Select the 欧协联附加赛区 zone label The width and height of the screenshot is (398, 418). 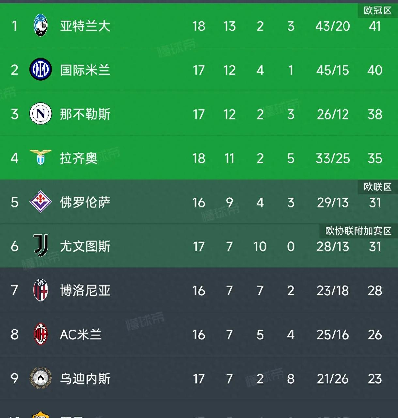[359, 231]
